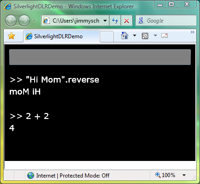Click the Google search box
The height and width of the screenshot is (184, 200).
pos(166,20)
